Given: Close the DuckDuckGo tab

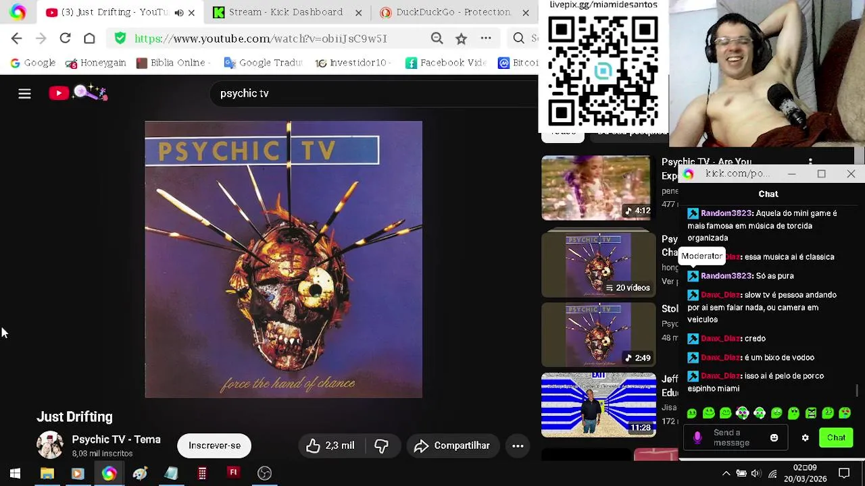Looking at the screenshot, I should [525, 12].
